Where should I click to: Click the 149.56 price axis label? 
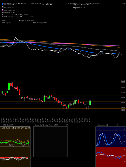click(123, 92)
